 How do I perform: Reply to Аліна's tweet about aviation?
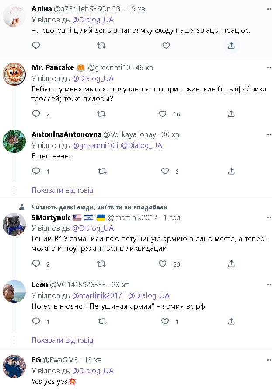(36, 45)
